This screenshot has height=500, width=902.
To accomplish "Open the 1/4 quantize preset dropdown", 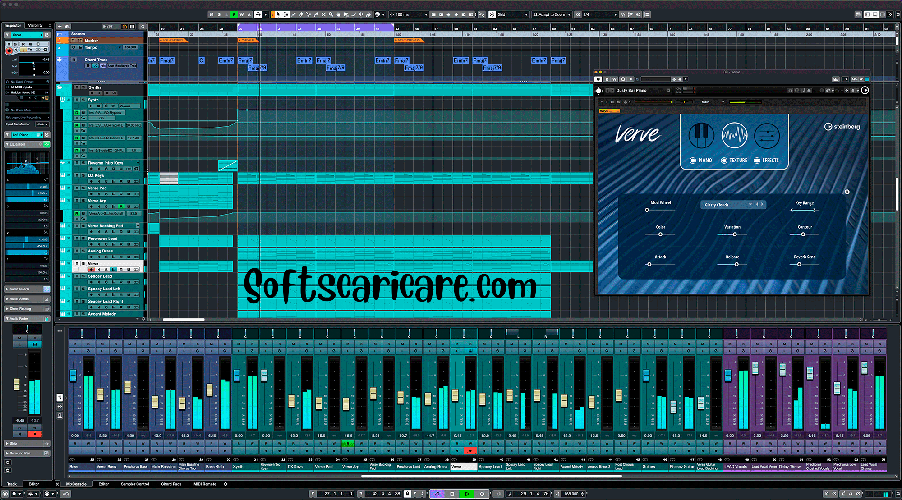I will (600, 14).
